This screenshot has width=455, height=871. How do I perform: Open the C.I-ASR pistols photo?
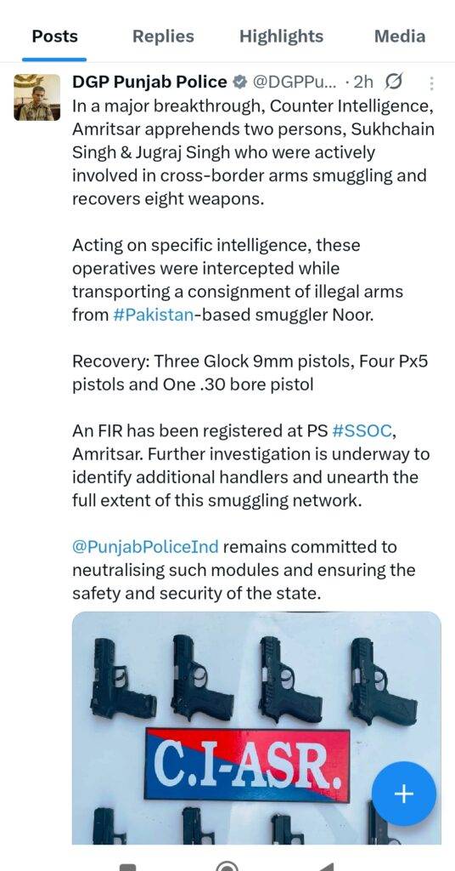coord(256,728)
